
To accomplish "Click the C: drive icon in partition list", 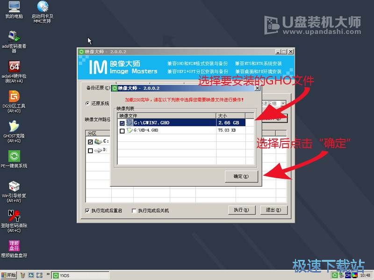I will coord(98,142).
